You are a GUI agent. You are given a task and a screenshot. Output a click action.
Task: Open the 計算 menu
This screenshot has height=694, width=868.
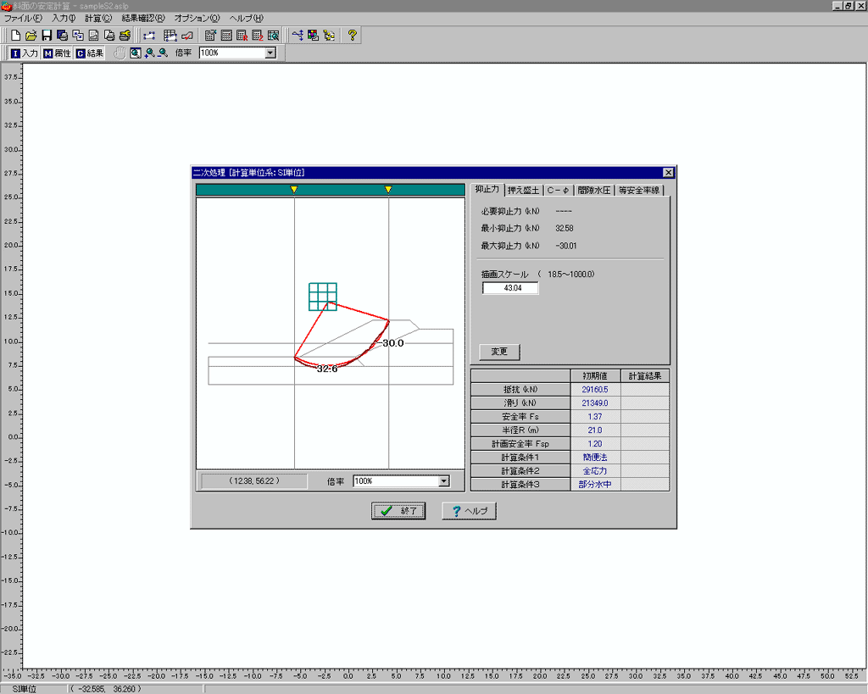[x=98, y=18]
